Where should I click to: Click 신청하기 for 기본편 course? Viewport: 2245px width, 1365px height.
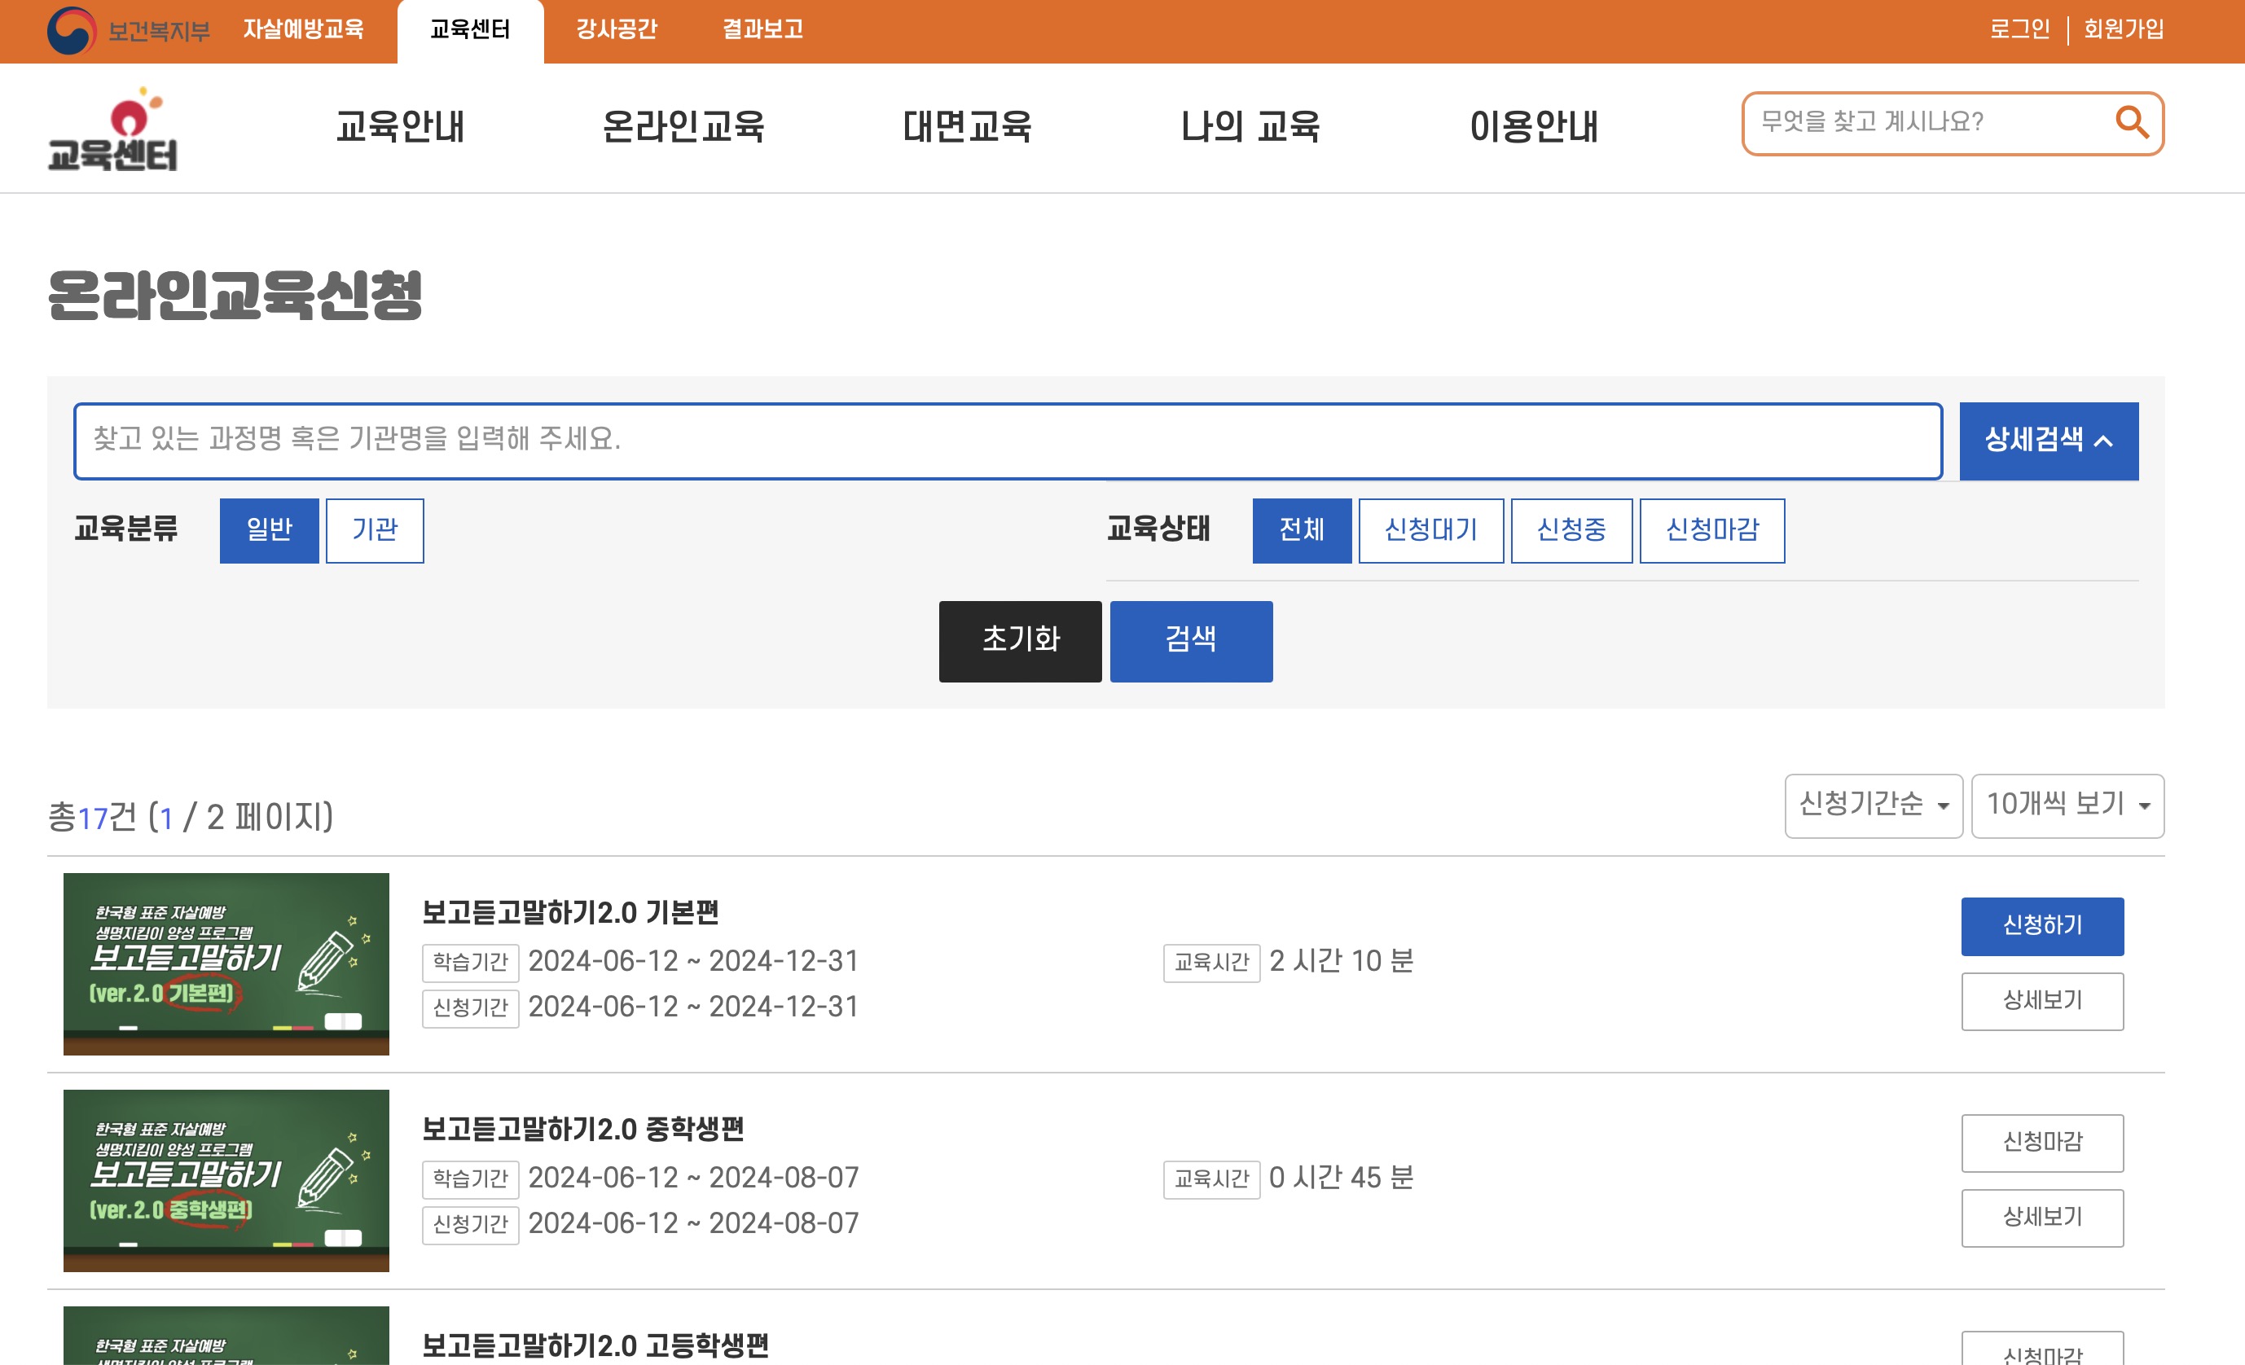[x=2042, y=926]
